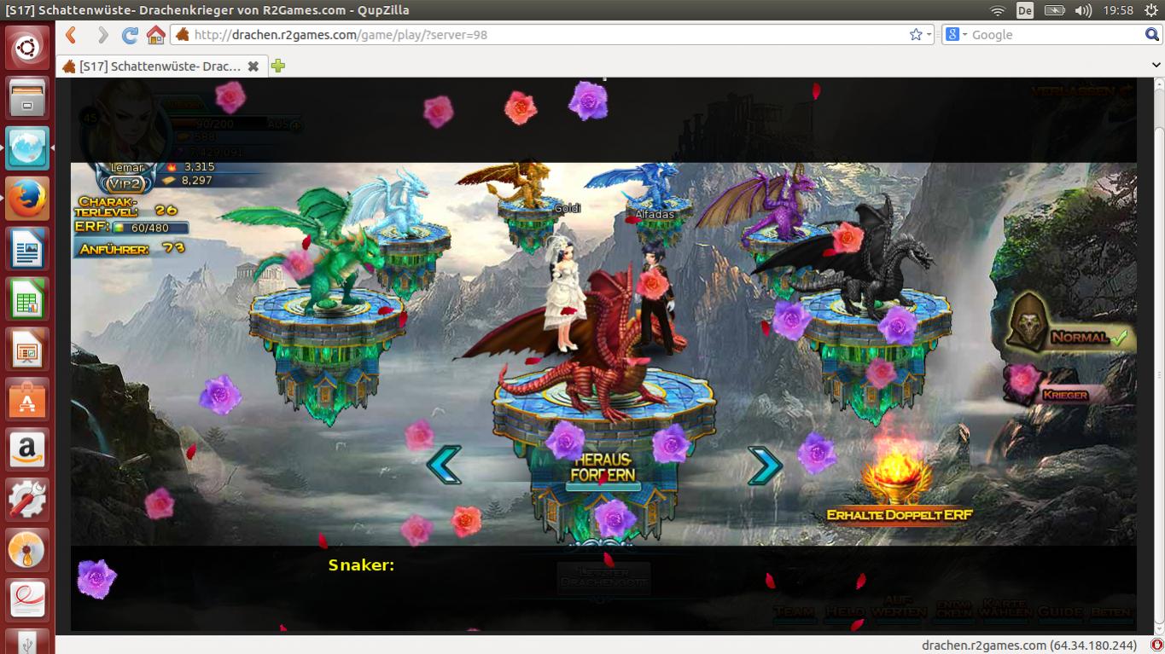Click the URL address field
This screenshot has width=1165, height=654.
click(x=546, y=35)
